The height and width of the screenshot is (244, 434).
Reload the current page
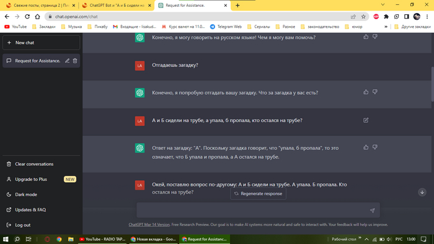27,17
